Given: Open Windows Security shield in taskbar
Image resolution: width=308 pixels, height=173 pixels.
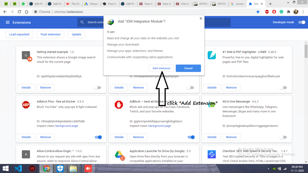Looking at the screenshot, I should tap(60, 168).
